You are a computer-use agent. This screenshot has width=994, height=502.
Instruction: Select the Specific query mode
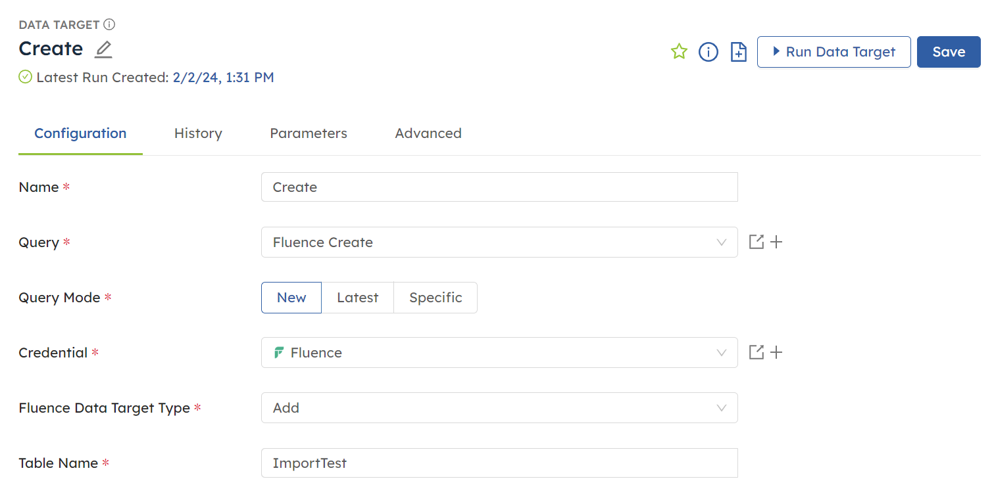click(435, 298)
